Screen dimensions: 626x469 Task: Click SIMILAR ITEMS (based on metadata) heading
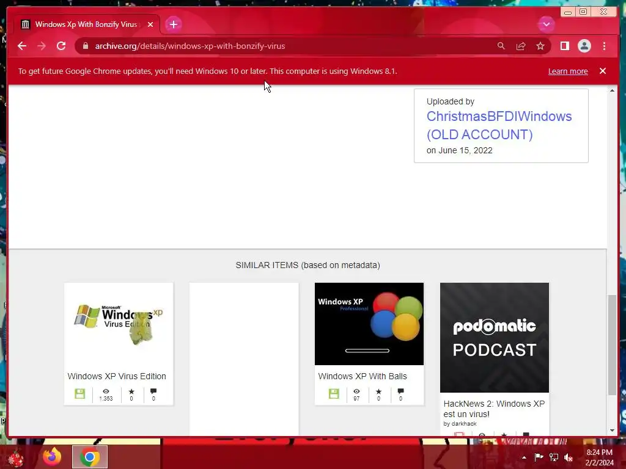(308, 265)
